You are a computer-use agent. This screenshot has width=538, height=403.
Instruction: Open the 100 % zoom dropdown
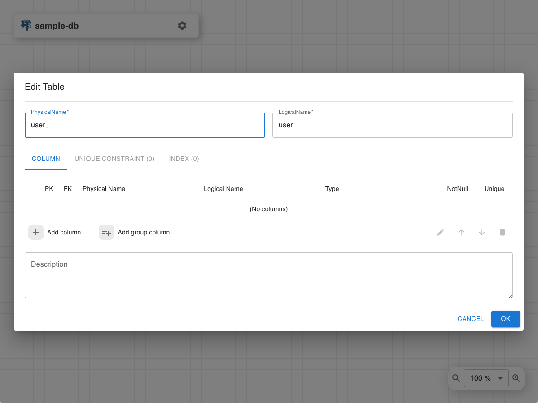click(x=486, y=378)
